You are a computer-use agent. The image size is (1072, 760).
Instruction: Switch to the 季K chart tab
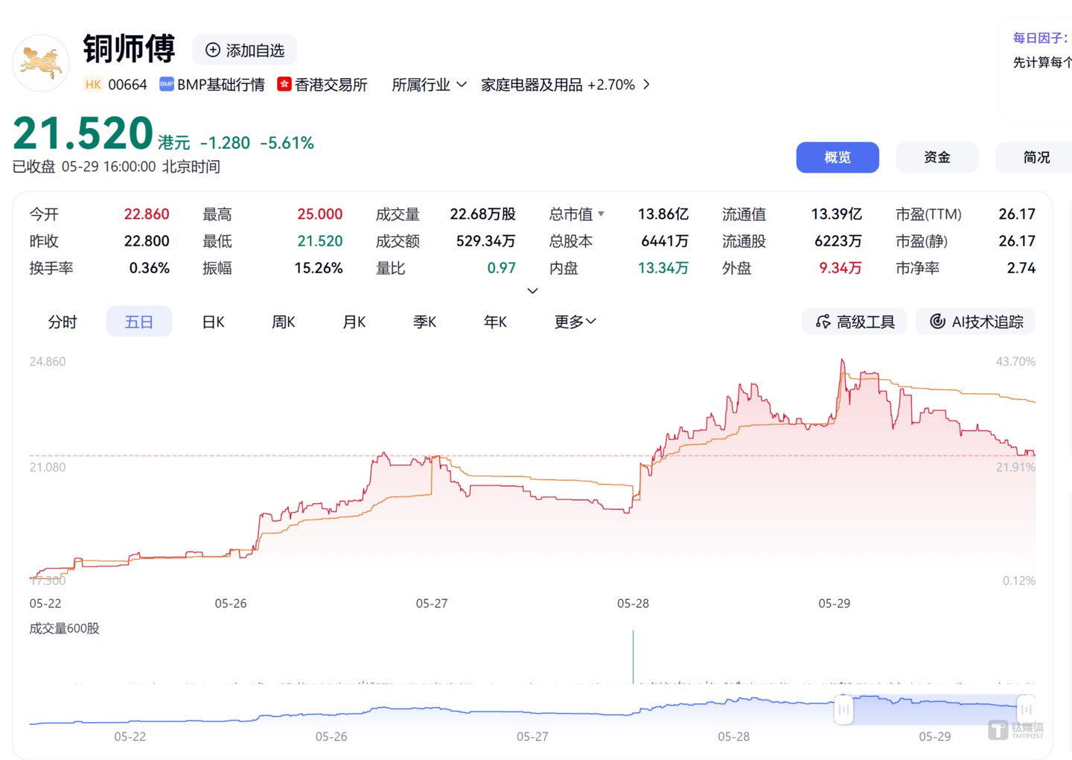[425, 322]
